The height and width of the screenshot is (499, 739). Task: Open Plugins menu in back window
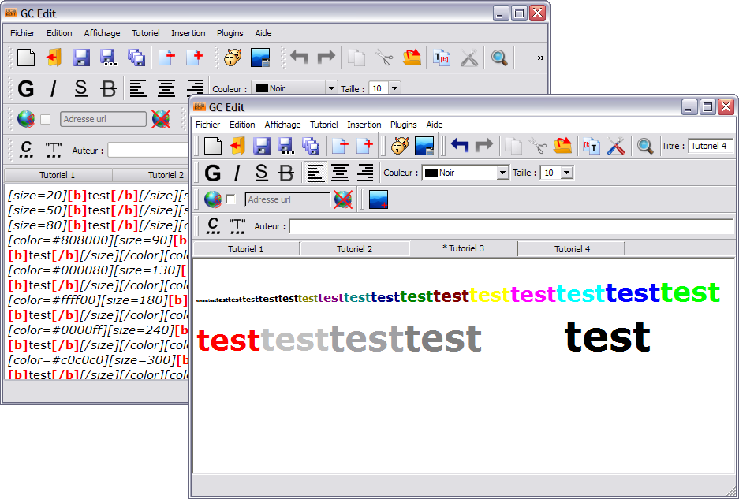click(230, 33)
